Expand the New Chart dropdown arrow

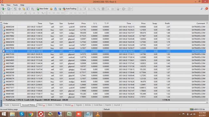[5, 9]
